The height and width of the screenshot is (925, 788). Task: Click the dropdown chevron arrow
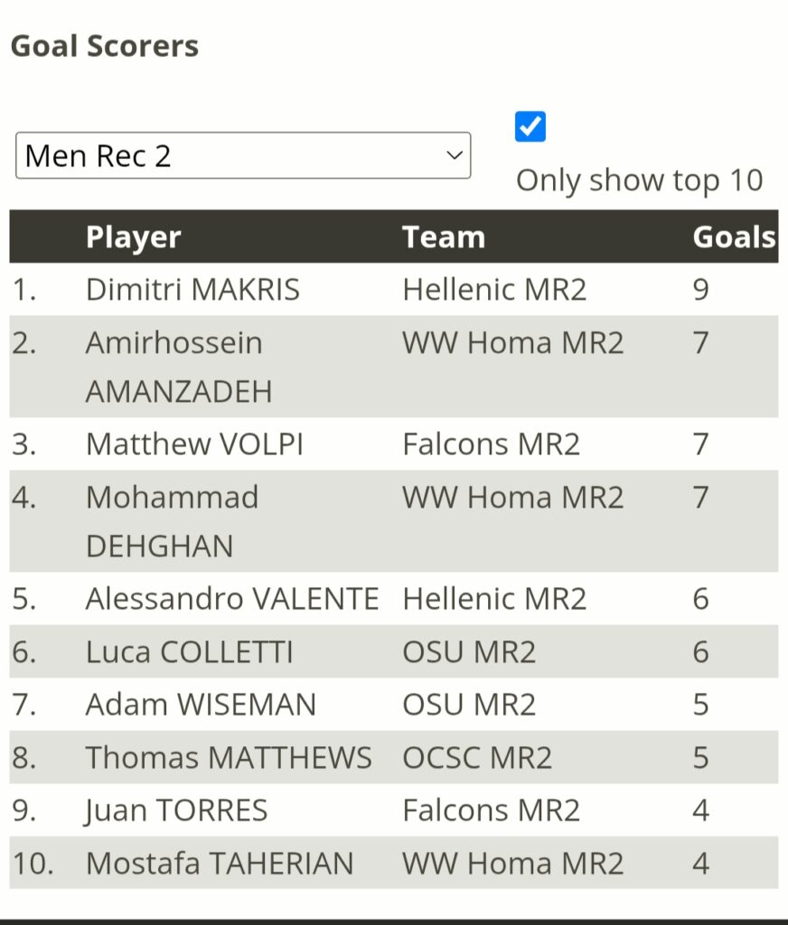click(454, 155)
